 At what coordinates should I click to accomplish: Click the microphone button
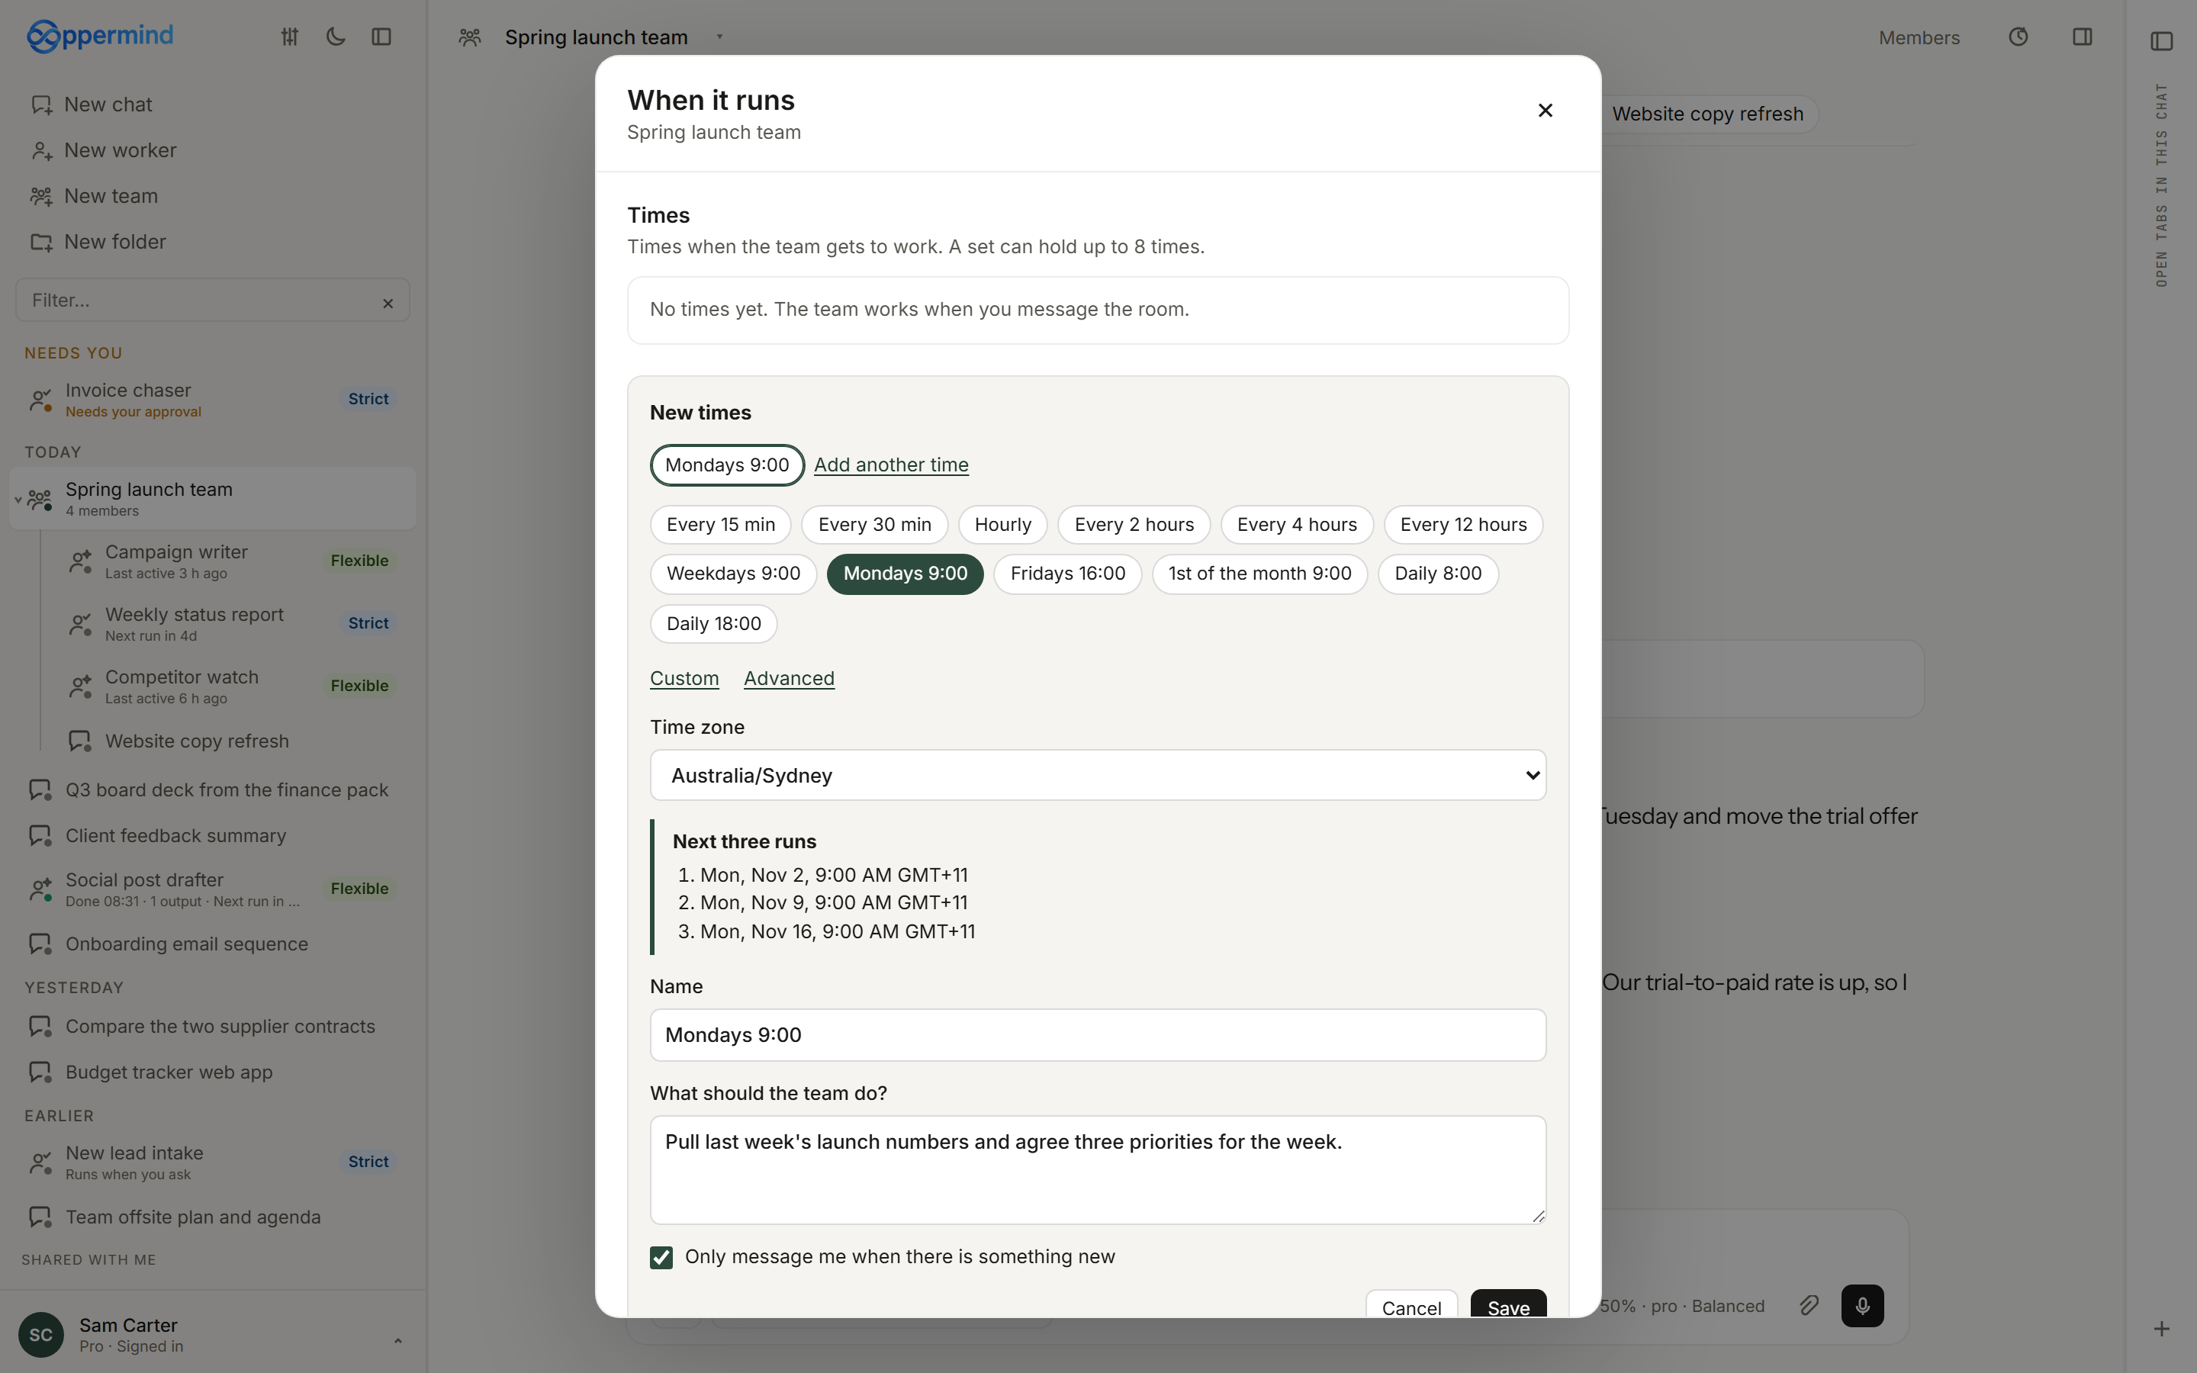(x=1862, y=1305)
